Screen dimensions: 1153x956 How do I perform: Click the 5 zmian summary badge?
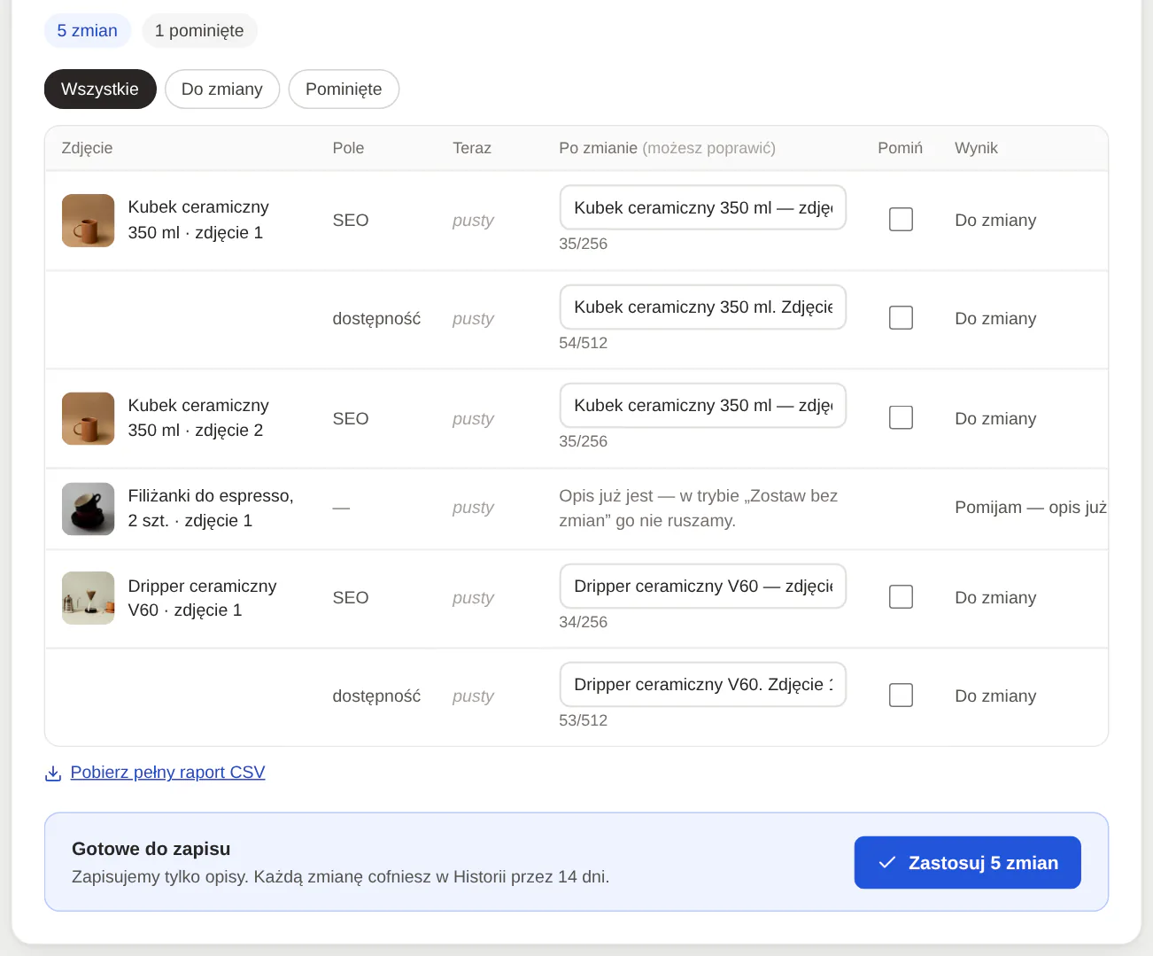click(x=88, y=31)
